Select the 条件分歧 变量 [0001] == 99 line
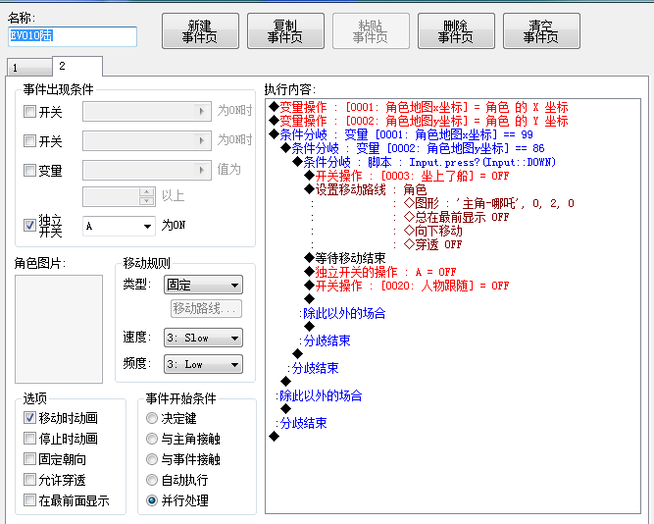Screen dimensions: 654x524 401,134
